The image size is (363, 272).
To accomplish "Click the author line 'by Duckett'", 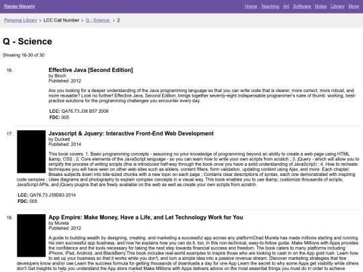I will [59, 139].
